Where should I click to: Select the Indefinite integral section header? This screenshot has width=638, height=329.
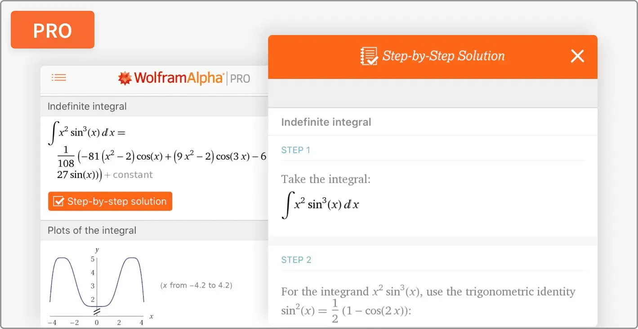[x=86, y=106]
